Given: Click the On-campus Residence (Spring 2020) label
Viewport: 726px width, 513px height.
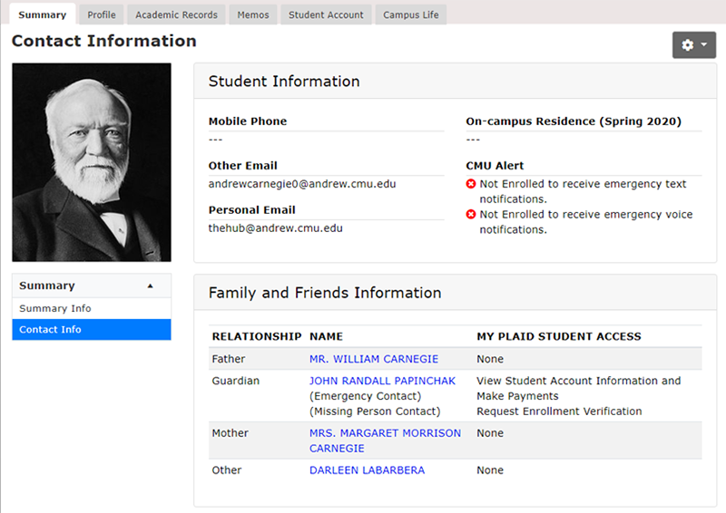Looking at the screenshot, I should (574, 121).
